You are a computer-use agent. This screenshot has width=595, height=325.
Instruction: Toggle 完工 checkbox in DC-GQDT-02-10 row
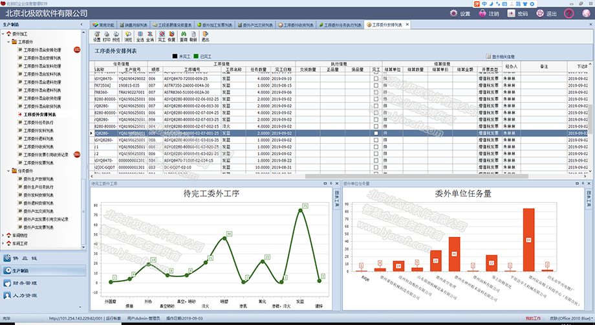coord(376,168)
